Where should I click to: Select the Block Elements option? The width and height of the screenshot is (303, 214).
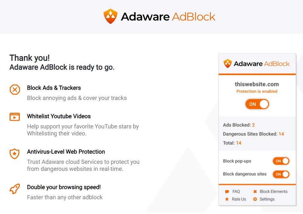[274, 191]
